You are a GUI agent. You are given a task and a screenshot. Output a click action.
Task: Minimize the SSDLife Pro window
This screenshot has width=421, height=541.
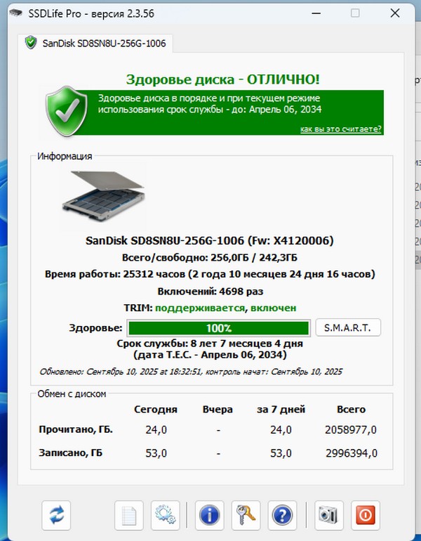click(x=318, y=14)
